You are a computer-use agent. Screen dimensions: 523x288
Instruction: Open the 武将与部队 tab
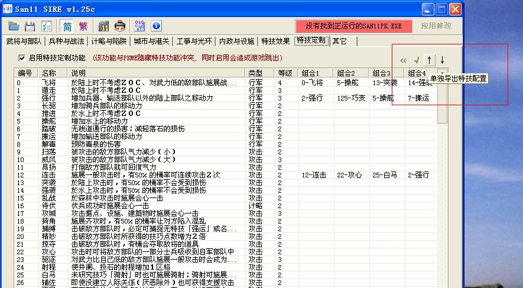pos(24,41)
